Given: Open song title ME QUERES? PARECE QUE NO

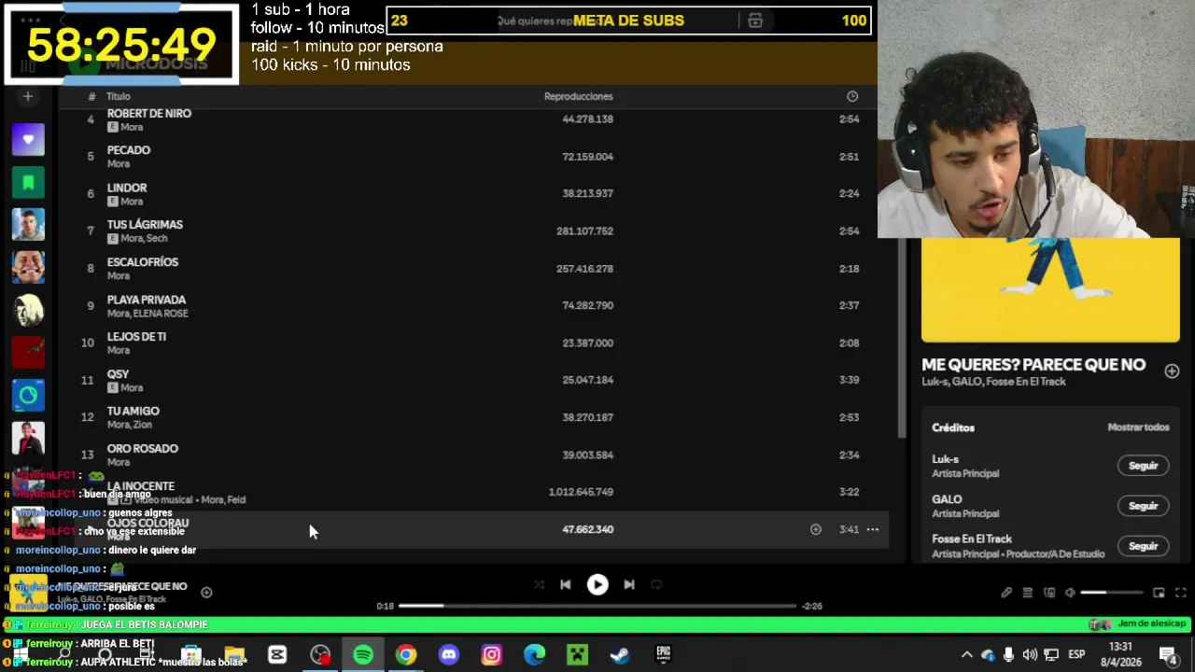Looking at the screenshot, I should click(x=1033, y=365).
